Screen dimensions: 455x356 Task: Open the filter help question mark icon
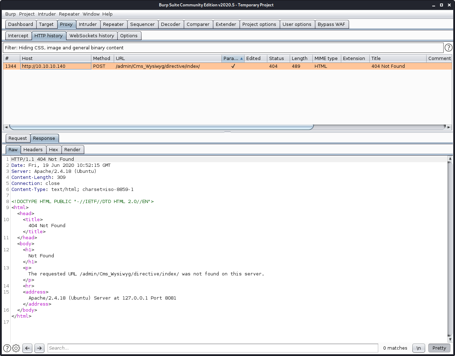tap(449, 48)
